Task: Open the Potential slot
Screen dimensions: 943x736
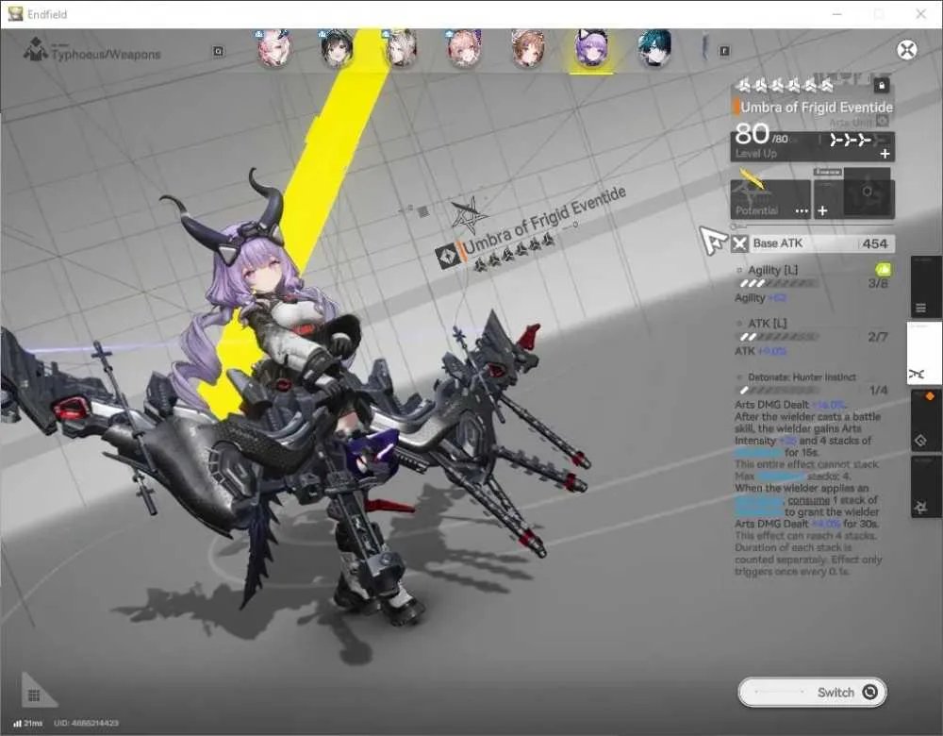Action: 770,199
